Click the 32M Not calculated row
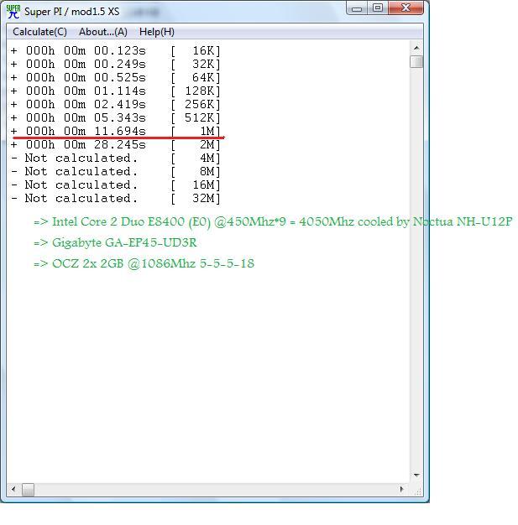The height and width of the screenshot is (525, 518). tap(115, 198)
